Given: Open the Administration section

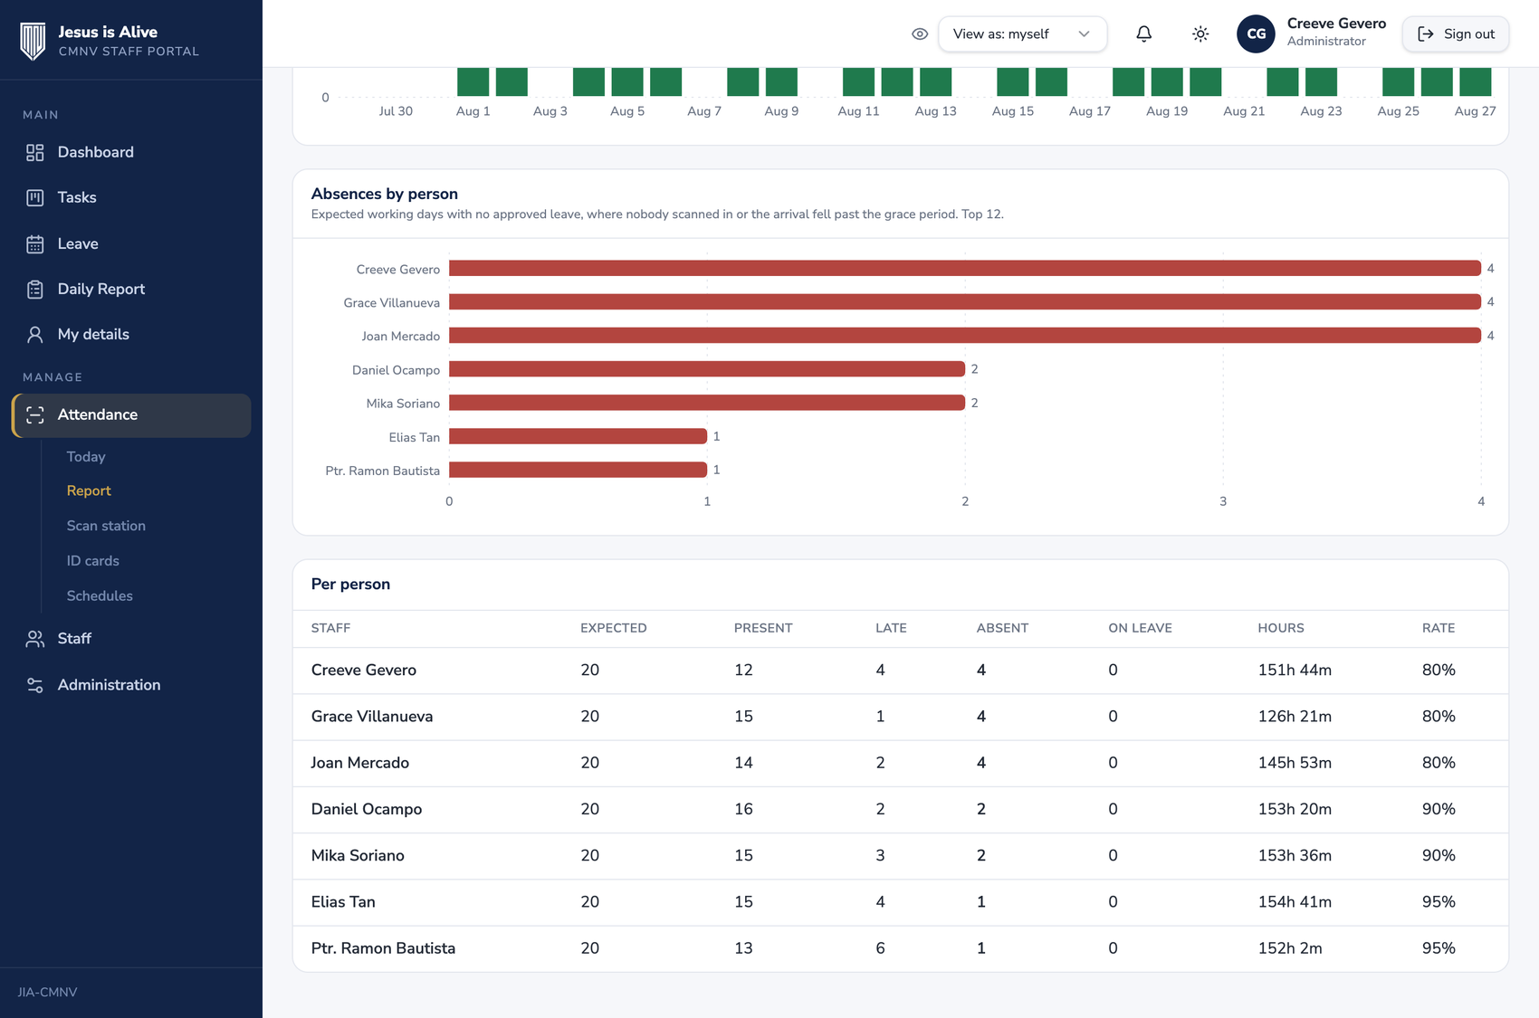Looking at the screenshot, I should tap(131, 686).
